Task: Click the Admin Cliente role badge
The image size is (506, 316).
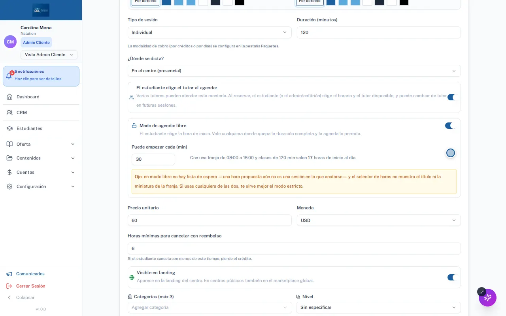Action: [36, 42]
